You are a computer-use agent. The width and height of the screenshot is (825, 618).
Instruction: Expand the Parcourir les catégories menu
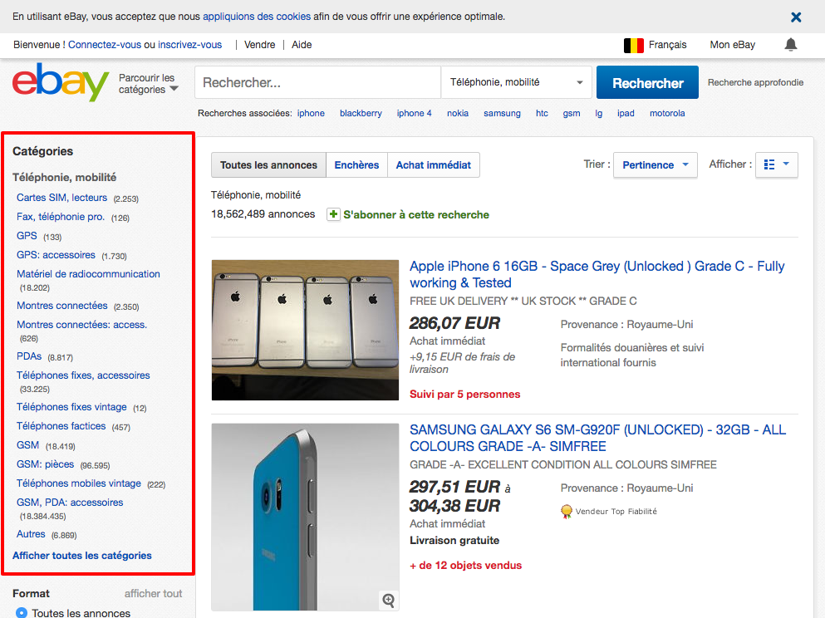coord(148,83)
